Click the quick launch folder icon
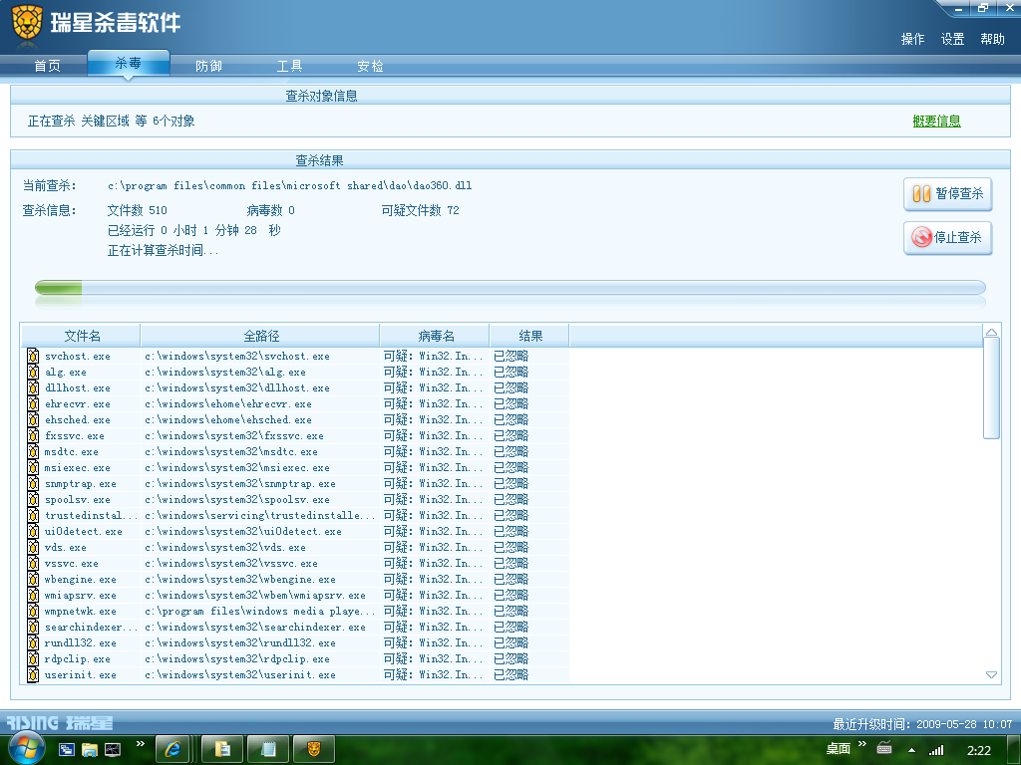 [x=89, y=749]
